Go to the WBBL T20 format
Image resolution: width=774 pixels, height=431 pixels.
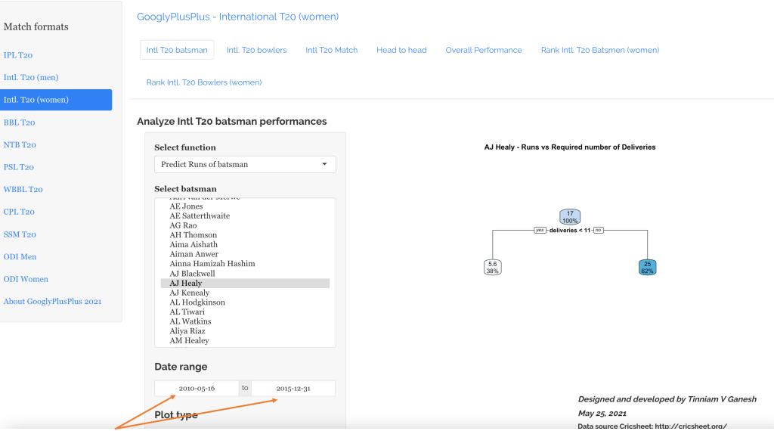pyautogui.click(x=23, y=190)
